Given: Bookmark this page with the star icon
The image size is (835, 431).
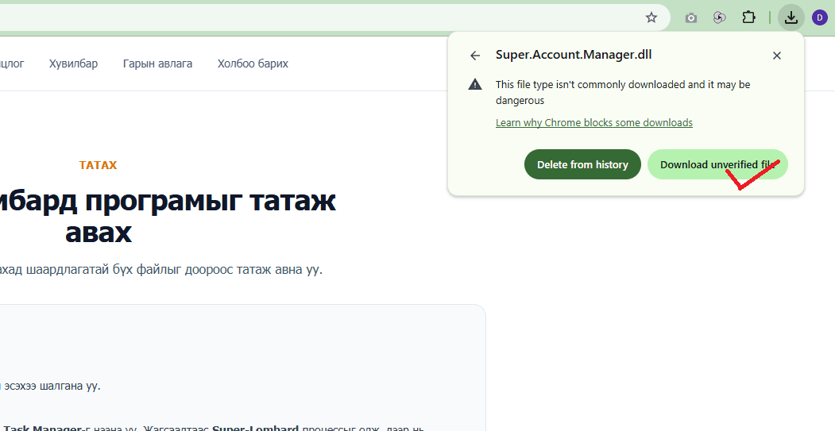Looking at the screenshot, I should pos(651,17).
